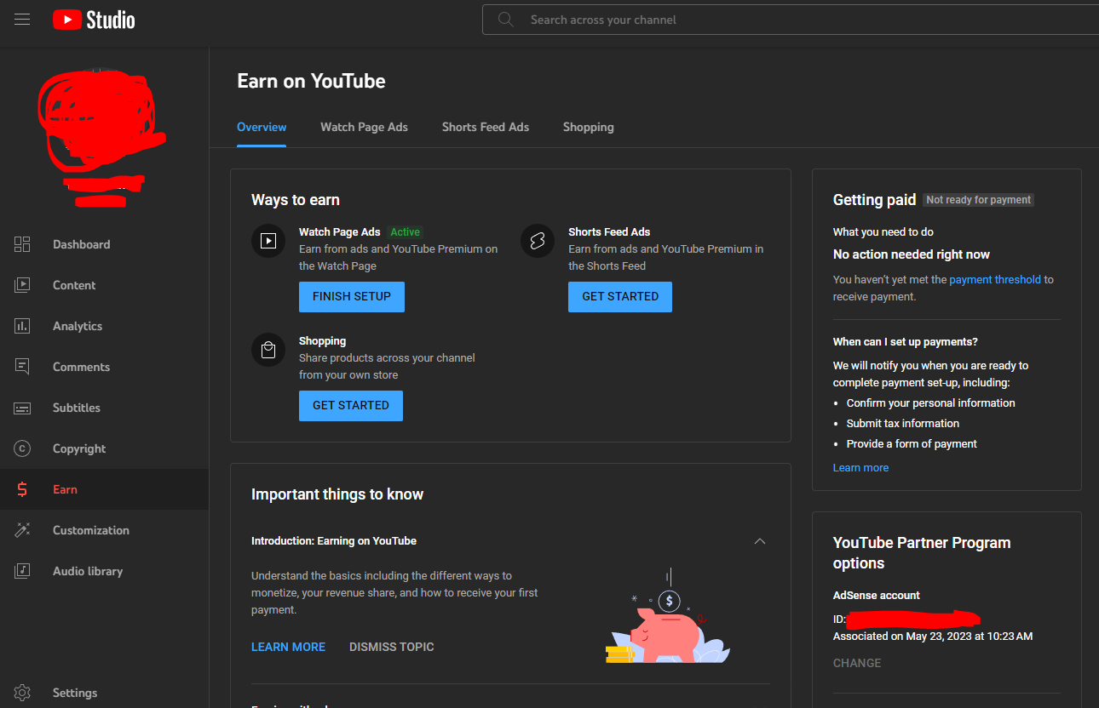This screenshot has width=1099, height=708.
Task: Click When can I set up payments? text
Action: (906, 341)
